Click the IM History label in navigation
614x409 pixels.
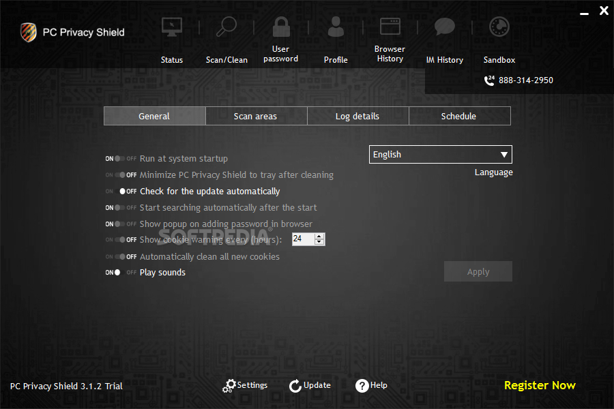pos(444,60)
